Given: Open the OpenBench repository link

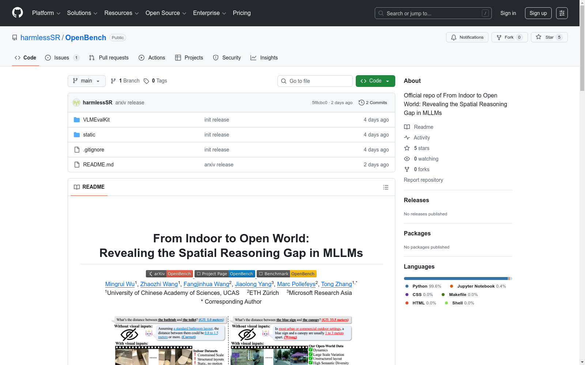Looking at the screenshot, I should click(86, 38).
